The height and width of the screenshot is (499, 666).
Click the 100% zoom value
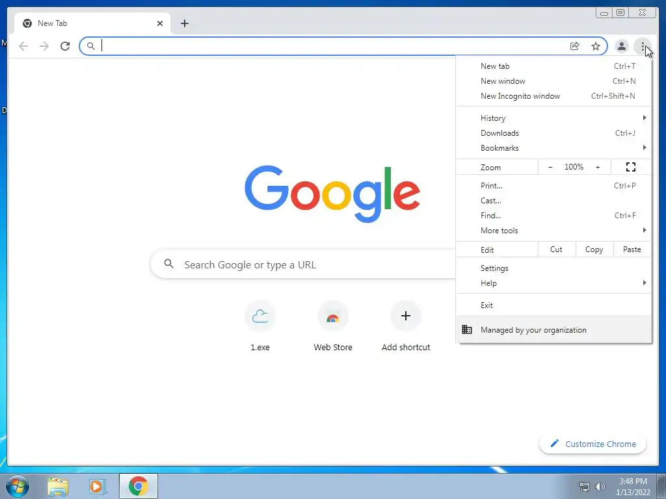point(574,167)
